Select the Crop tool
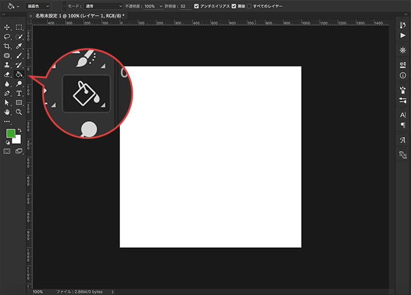This screenshot has height=295, width=411. click(7, 46)
